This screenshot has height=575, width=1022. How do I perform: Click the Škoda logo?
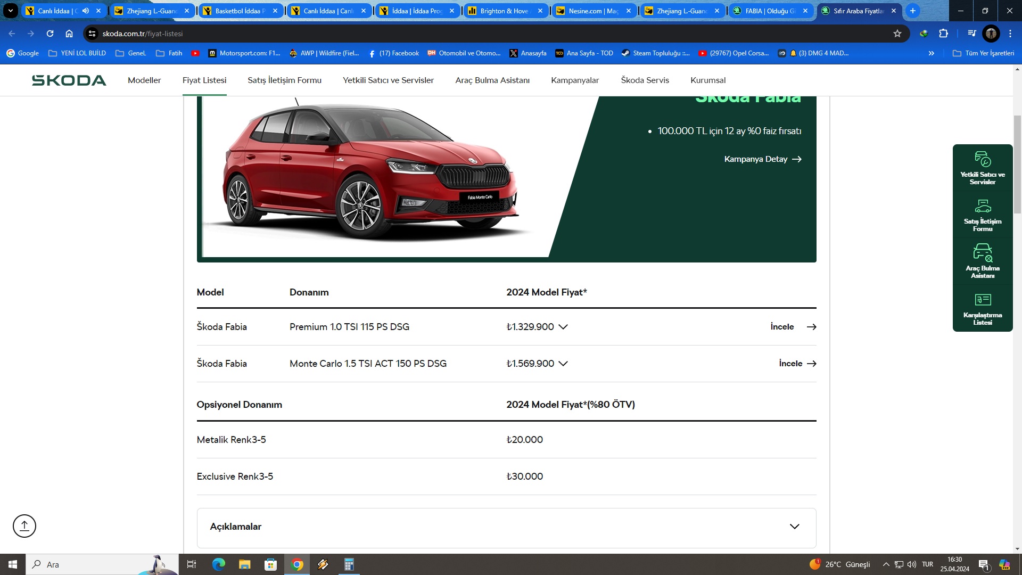[69, 80]
